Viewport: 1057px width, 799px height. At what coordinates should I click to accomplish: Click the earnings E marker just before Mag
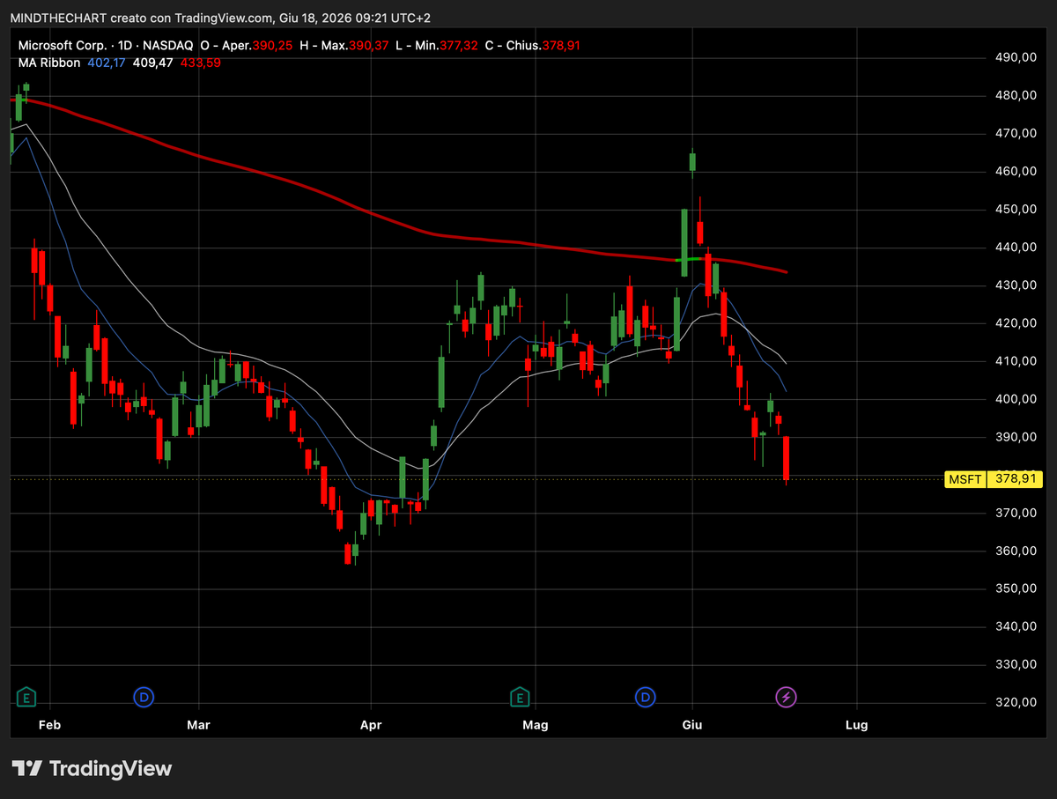pos(520,698)
